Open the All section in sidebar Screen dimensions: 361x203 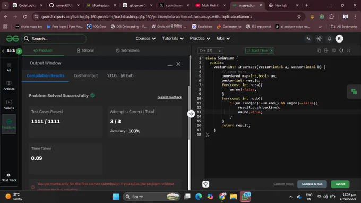click(x=9, y=67)
